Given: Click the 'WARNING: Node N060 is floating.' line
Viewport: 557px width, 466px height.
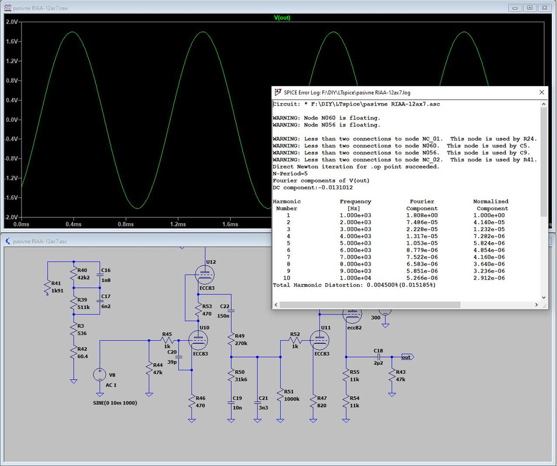Looking at the screenshot, I should coord(326,118).
